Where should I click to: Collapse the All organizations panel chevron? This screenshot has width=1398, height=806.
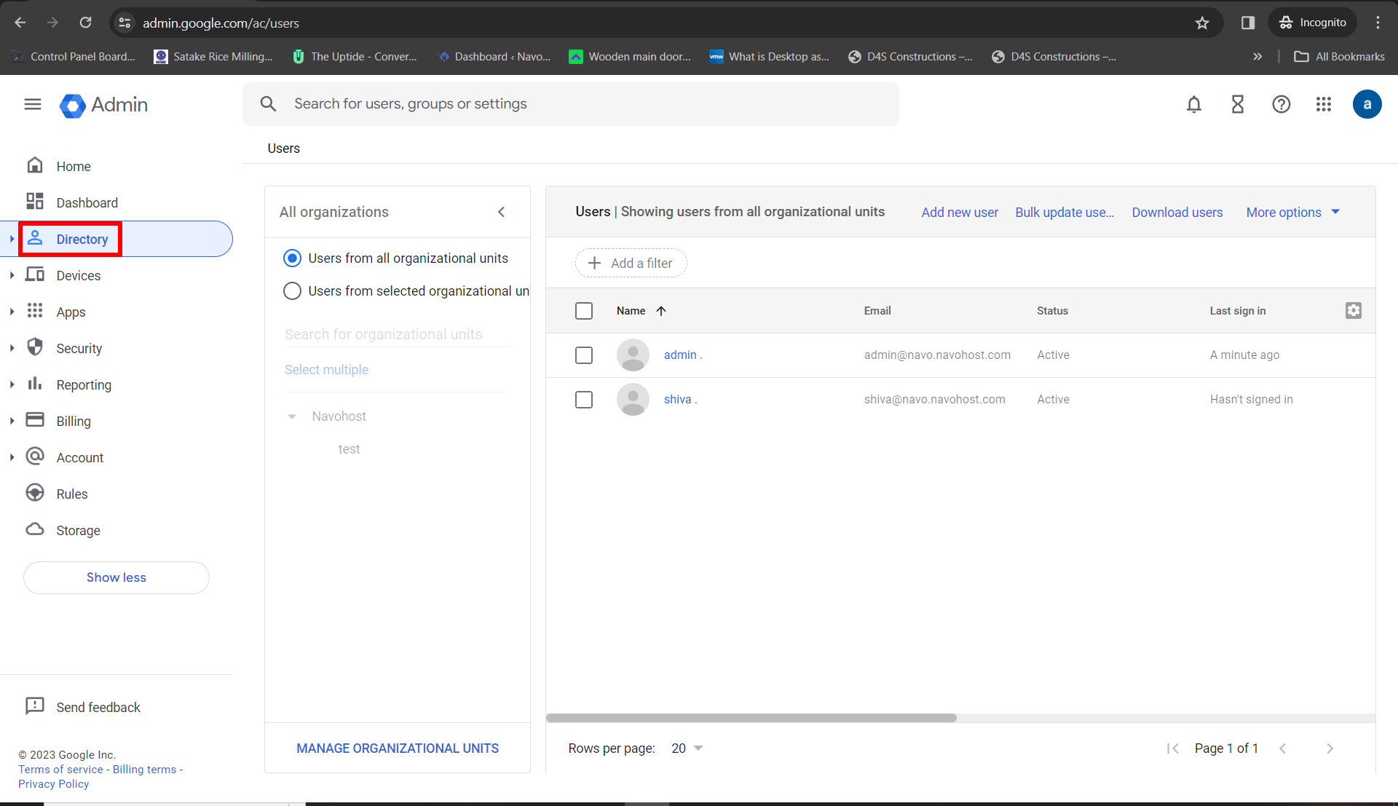[x=501, y=212]
